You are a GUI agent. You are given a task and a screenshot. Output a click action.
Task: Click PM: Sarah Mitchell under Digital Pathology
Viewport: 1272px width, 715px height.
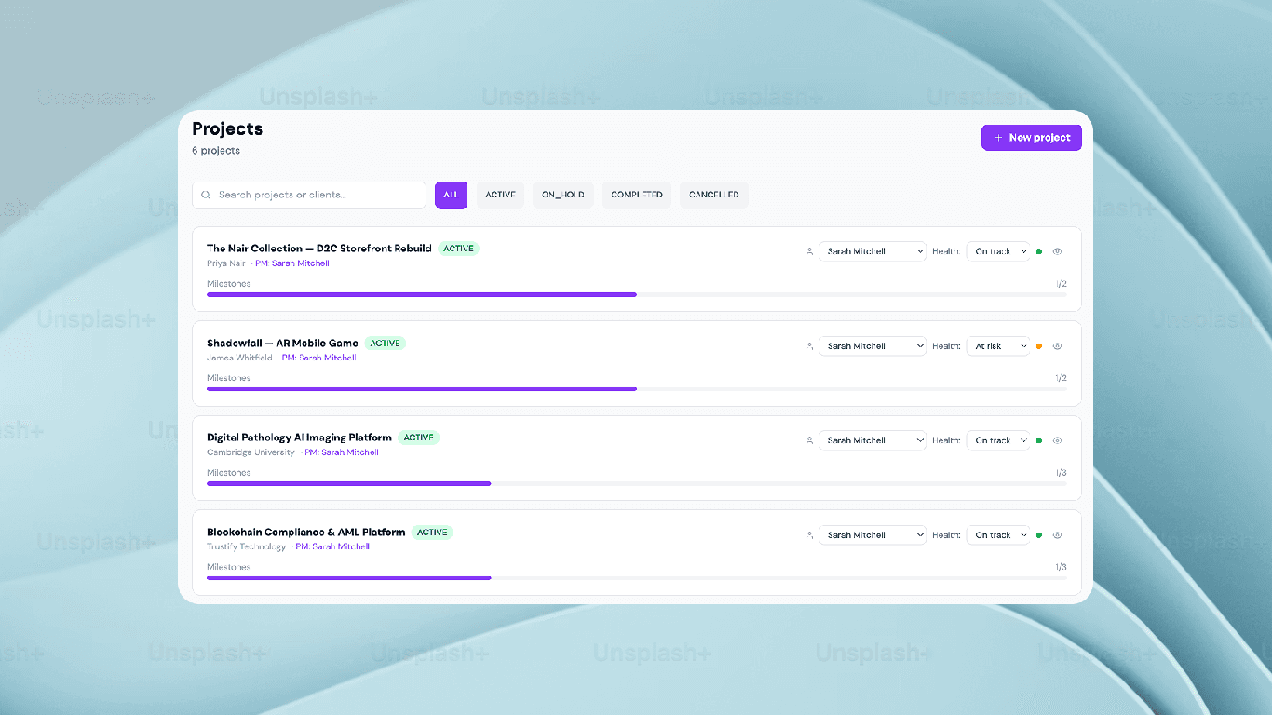pyautogui.click(x=342, y=452)
